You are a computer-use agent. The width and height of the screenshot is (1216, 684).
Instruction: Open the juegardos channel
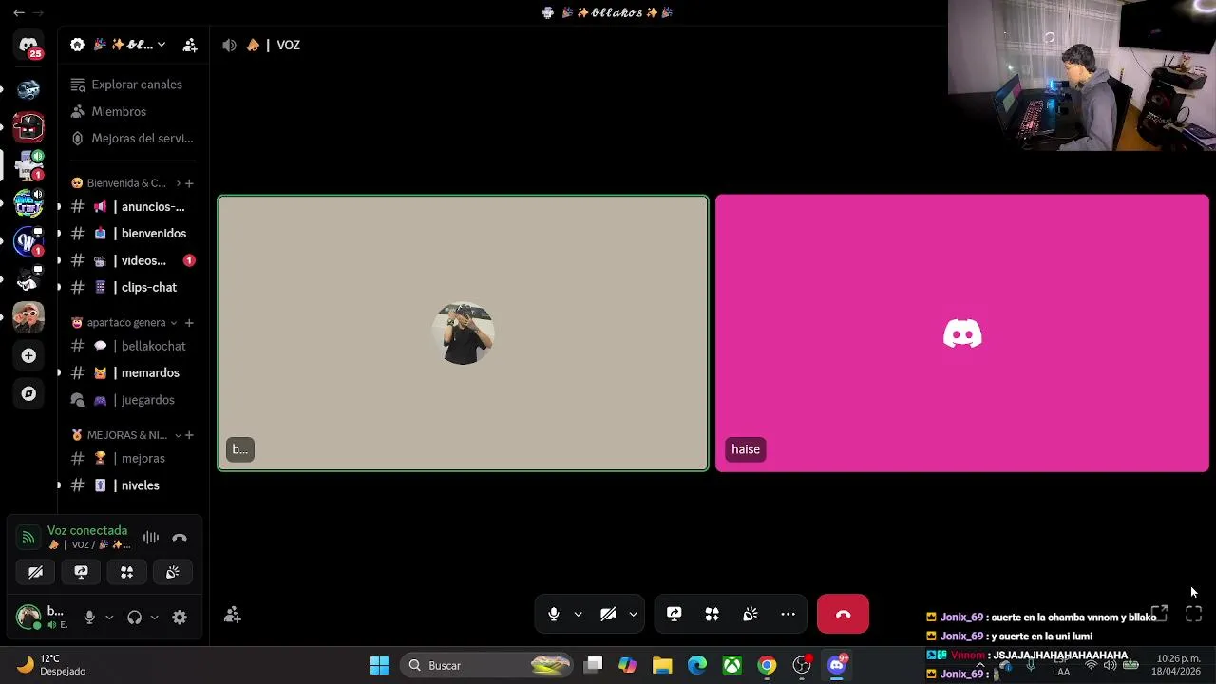132,400
